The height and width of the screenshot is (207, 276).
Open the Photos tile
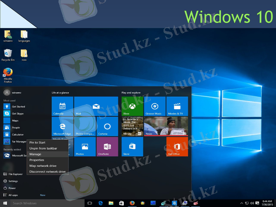85,147
